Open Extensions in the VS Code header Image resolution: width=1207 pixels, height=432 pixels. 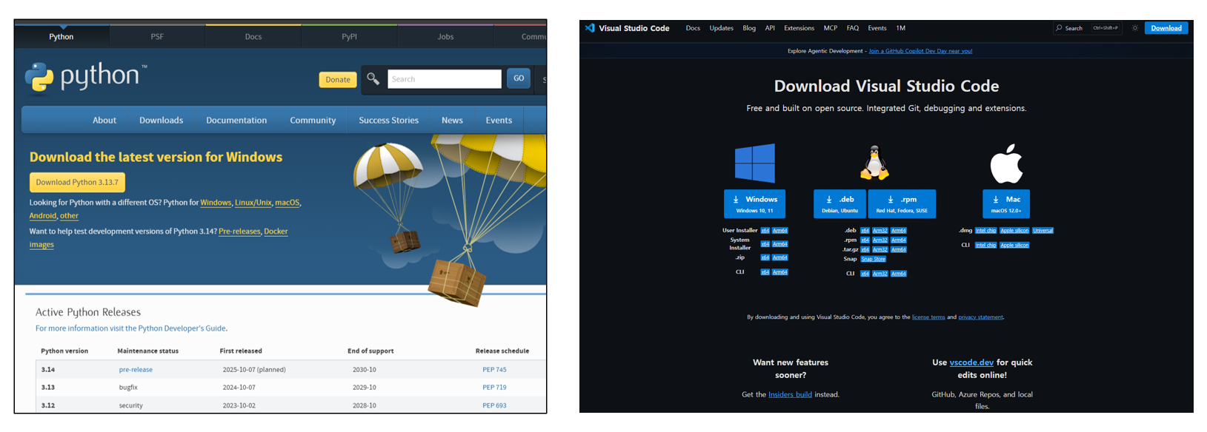pos(799,28)
